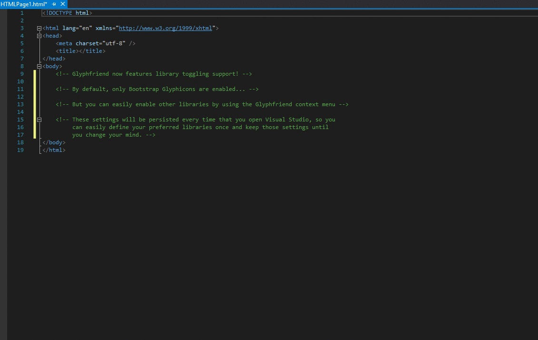Viewport: 538px width, 340px height.
Task: Click the DOCTYPE html declaration
Action: (67, 13)
